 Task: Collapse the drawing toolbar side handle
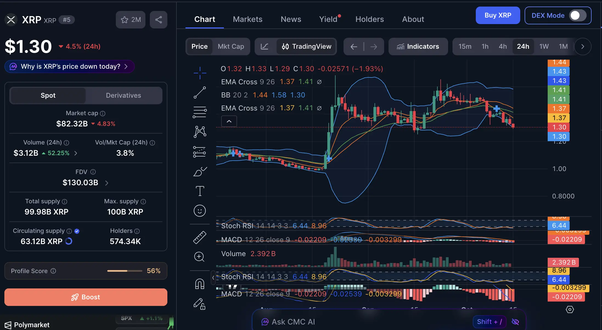point(213,278)
